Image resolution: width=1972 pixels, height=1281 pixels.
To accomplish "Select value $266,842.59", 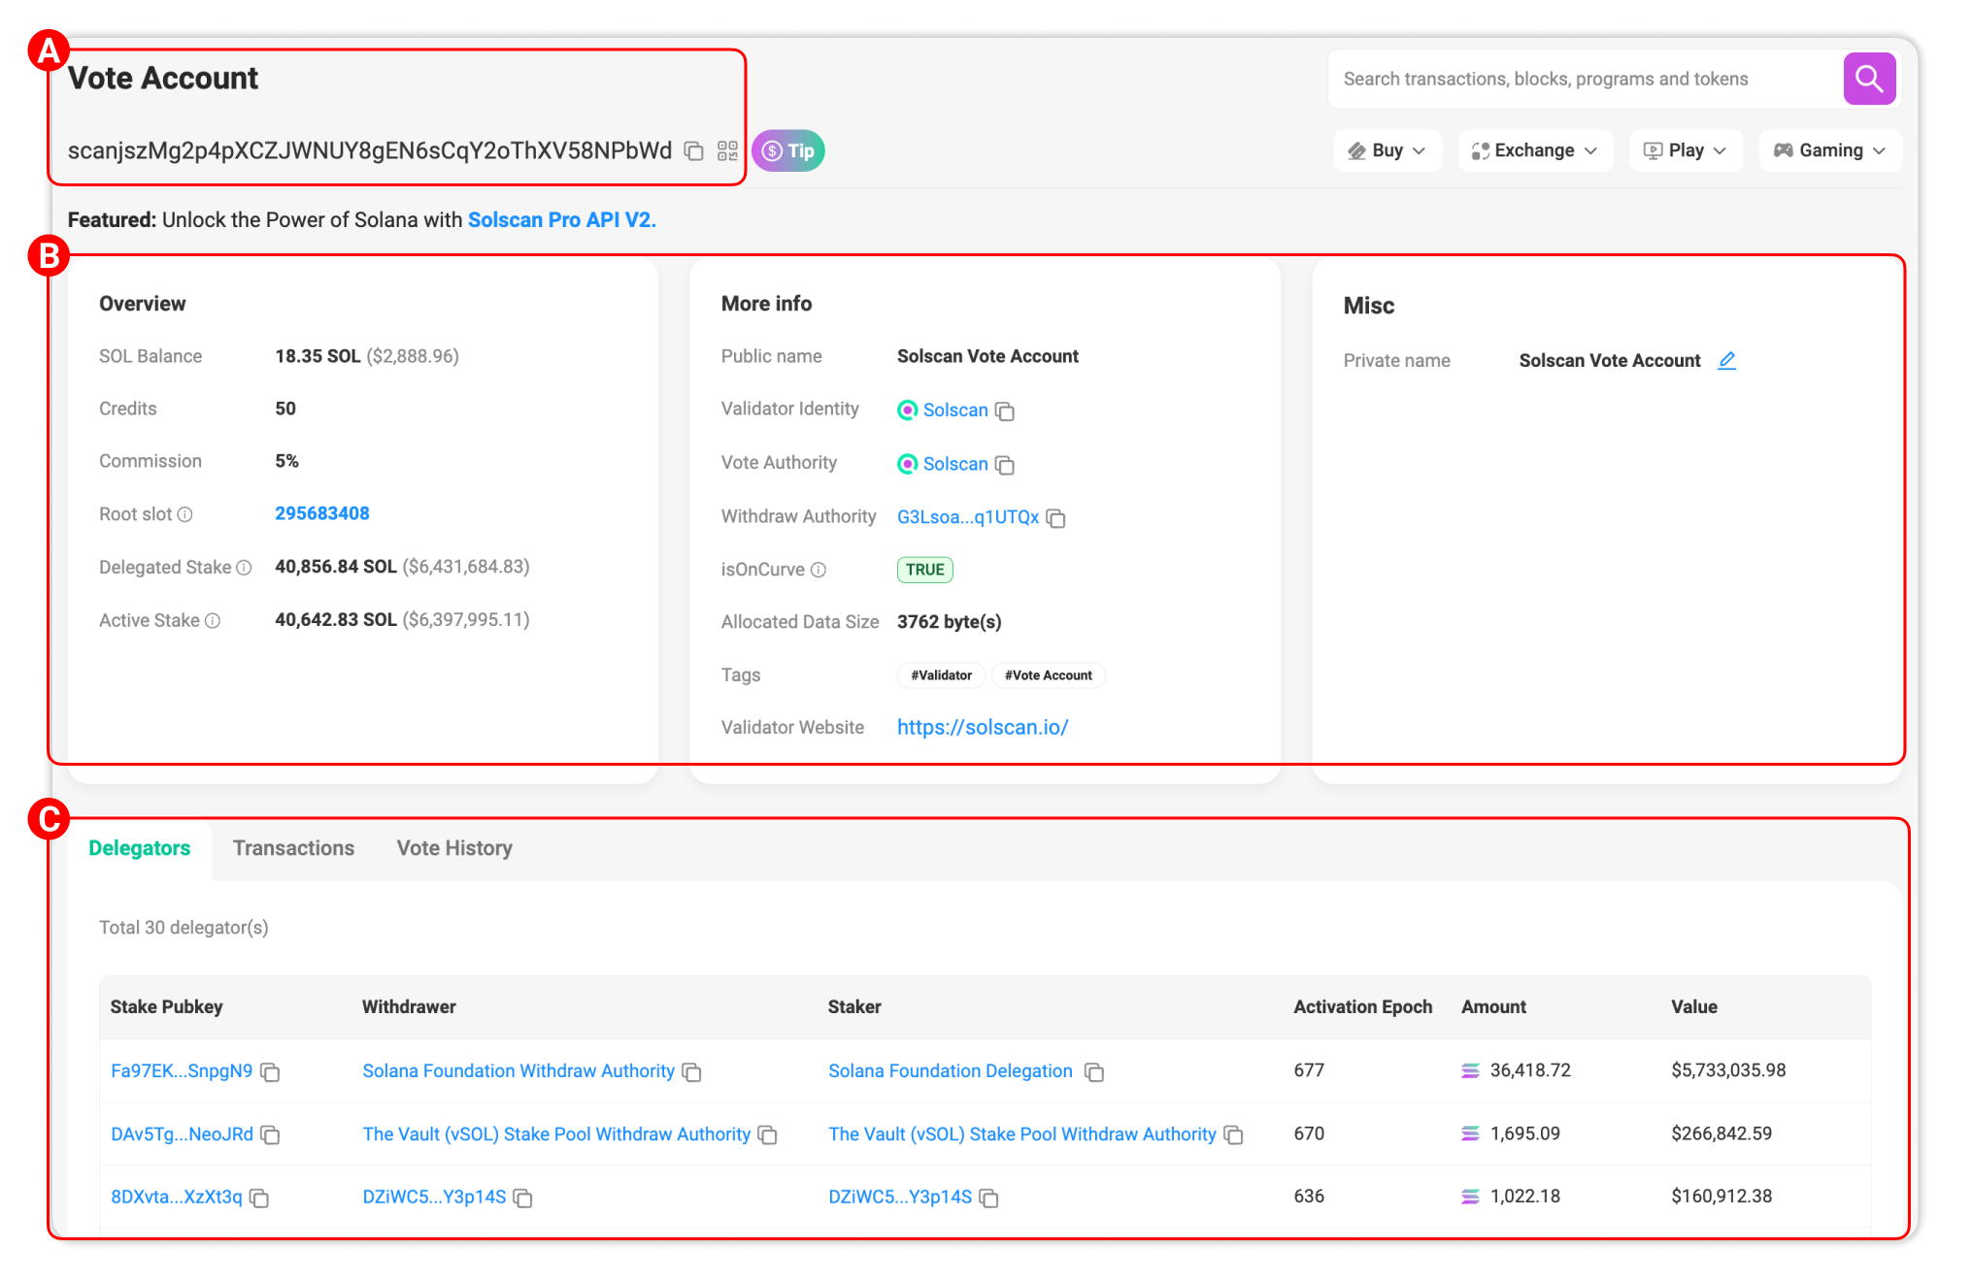I will tap(1721, 1133).
